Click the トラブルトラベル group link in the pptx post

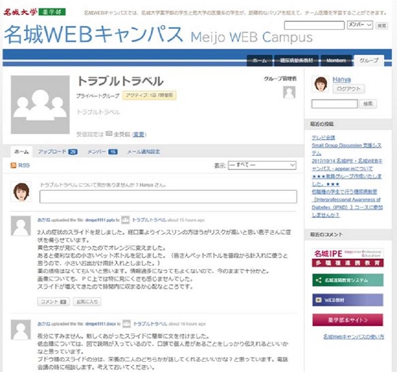149,220
